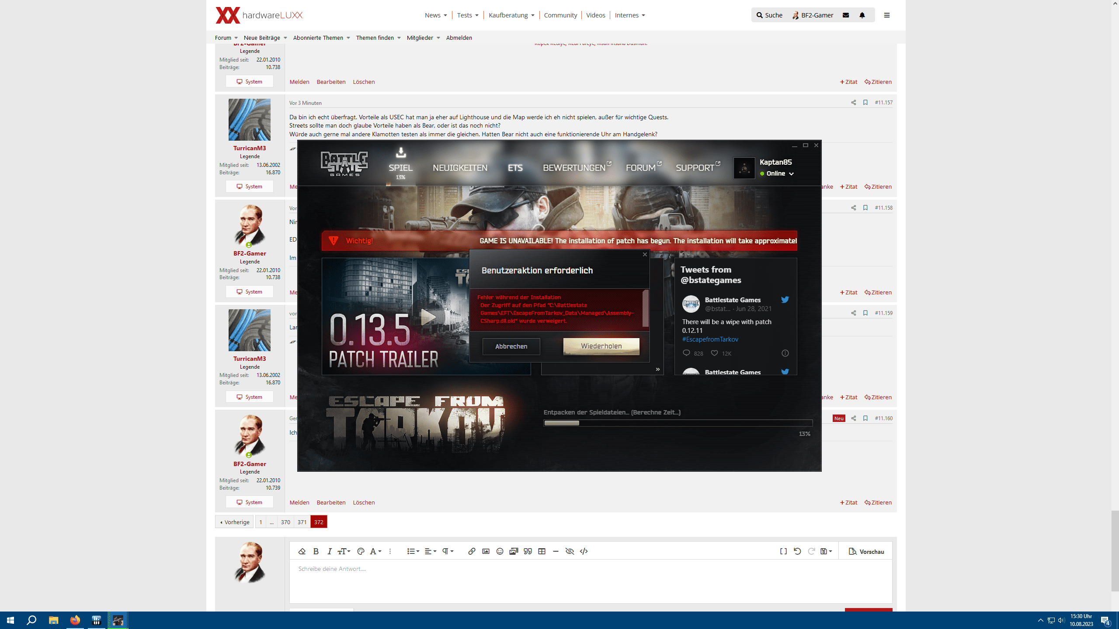Expand the News menu

click(x=436, y=15)
